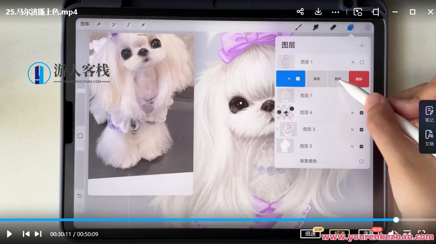
Task: Hide 图层 2 using its checkbox
Action: tap(361, 146)
